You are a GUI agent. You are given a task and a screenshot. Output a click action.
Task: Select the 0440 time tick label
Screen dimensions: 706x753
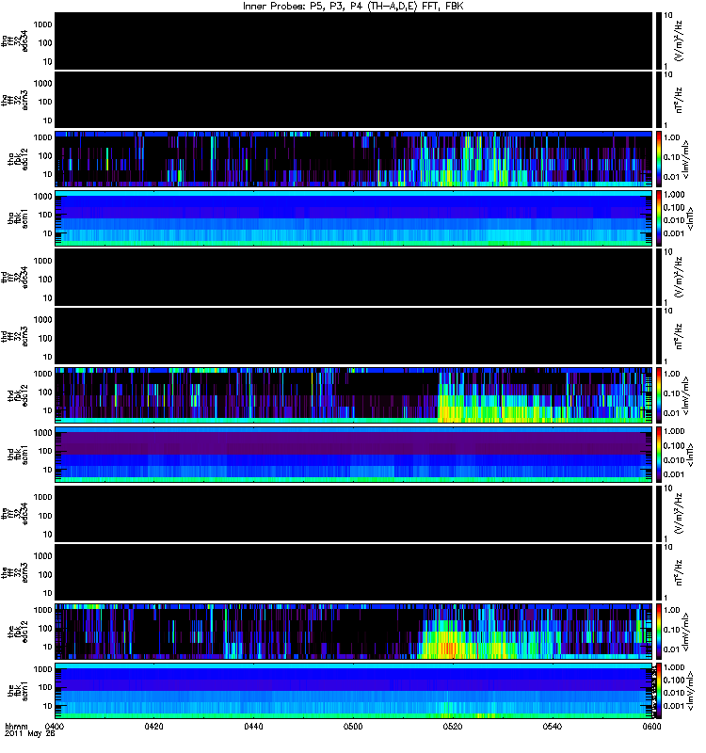pos(253,727)
